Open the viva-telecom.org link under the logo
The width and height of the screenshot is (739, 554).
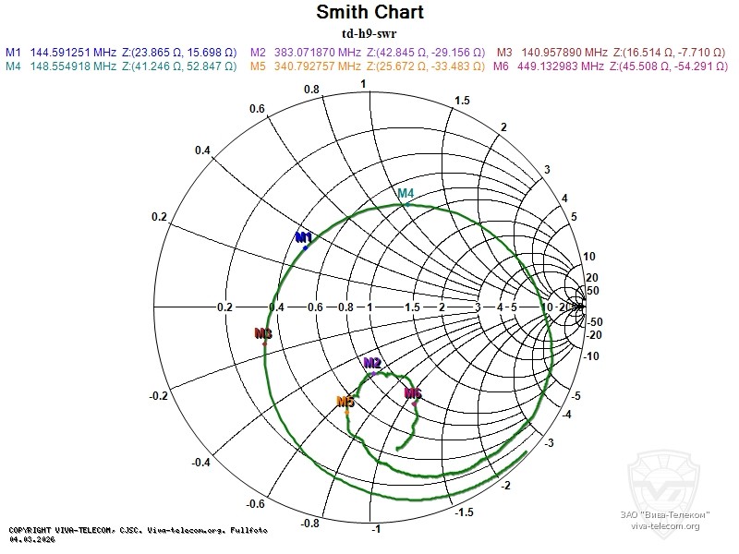pos(665,526)
